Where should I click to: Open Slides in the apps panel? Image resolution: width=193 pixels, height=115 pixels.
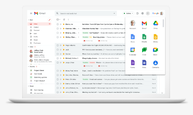point(156,38)
